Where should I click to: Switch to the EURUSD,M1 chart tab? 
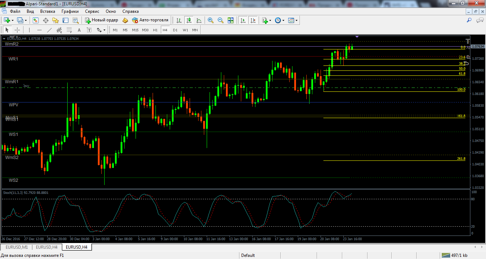pyautogui.click(x=16, y=247)
